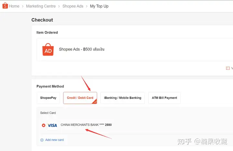233x151 pixels.
Task: Go to Home breadcrumb
Action: point(14,6)
